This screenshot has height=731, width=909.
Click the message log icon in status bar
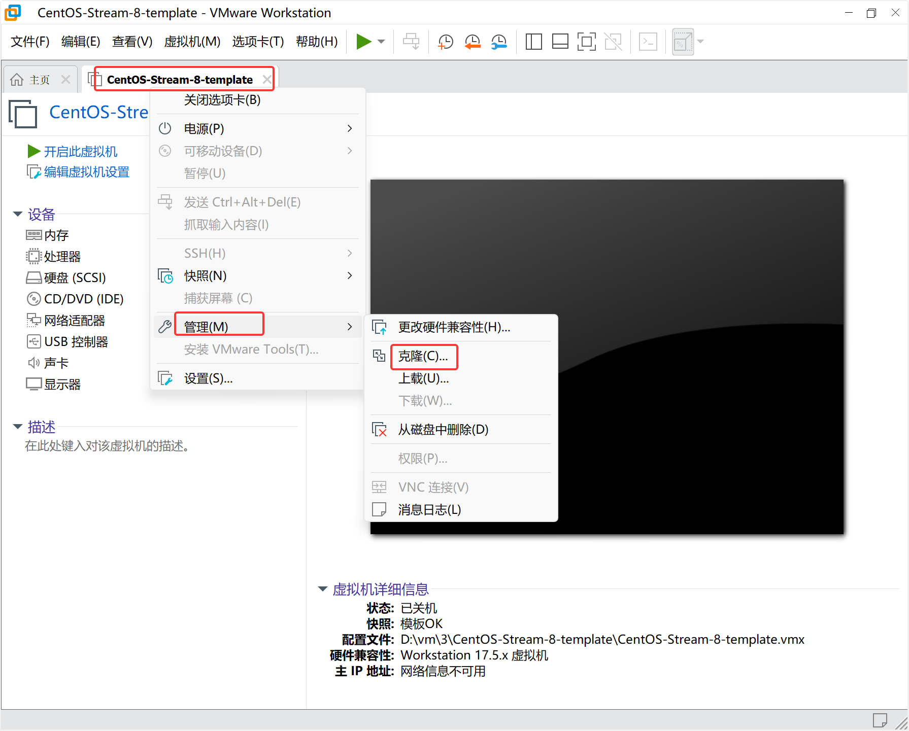880,720
